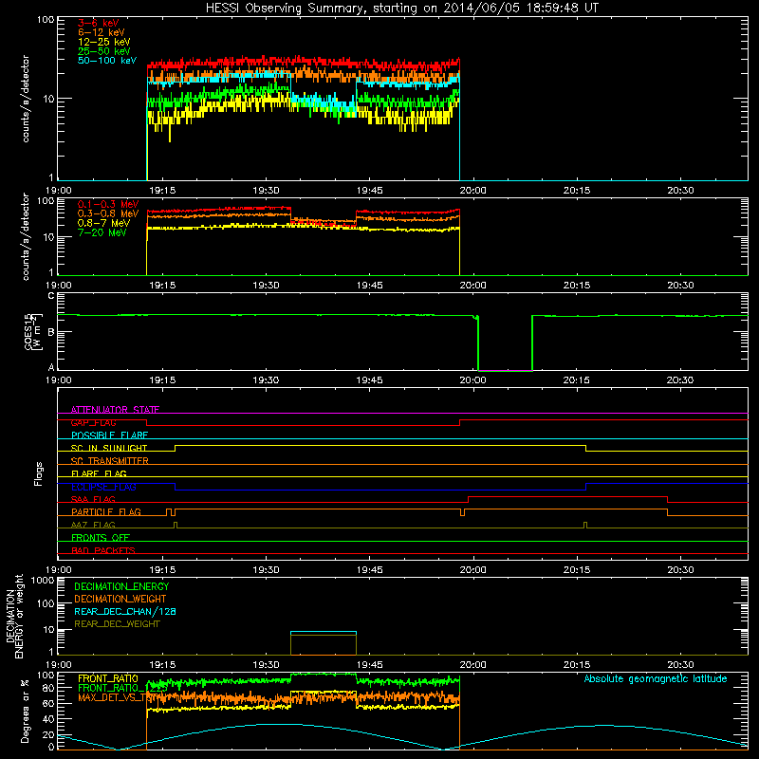
Task: Select the PARTICLE_FLAG label
Action: pyautogui.click(x=106, y=512)
